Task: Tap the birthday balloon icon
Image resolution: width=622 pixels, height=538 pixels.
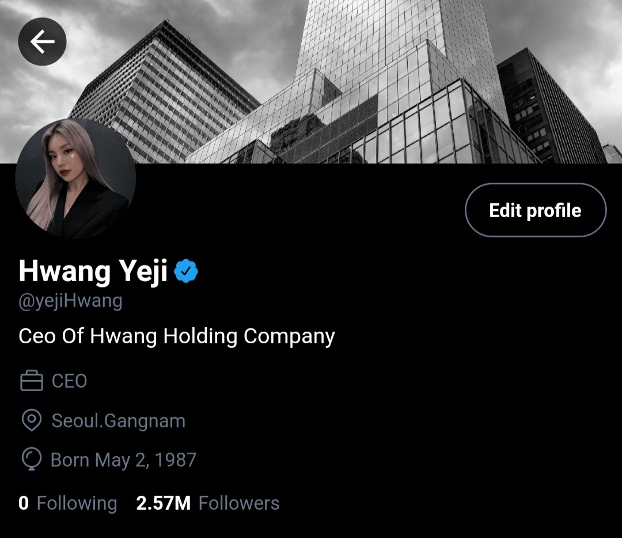Action: coord(31,459)
